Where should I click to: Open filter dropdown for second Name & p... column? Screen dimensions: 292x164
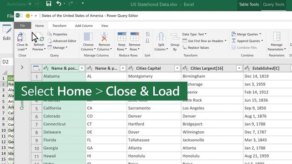click(123, 68)
